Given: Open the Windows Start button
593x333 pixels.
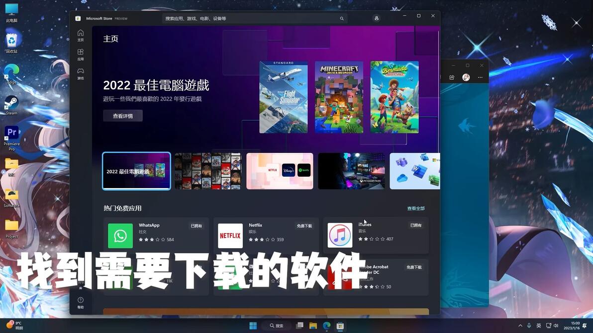Looking at the screenshot, I should coord(253,326).
